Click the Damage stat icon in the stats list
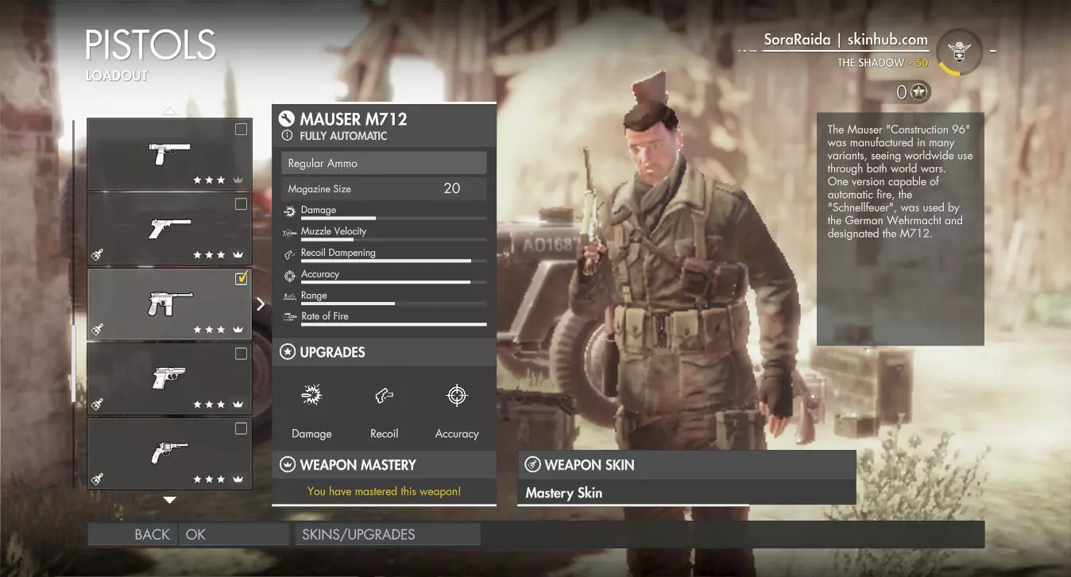 (x=288, y=211)
